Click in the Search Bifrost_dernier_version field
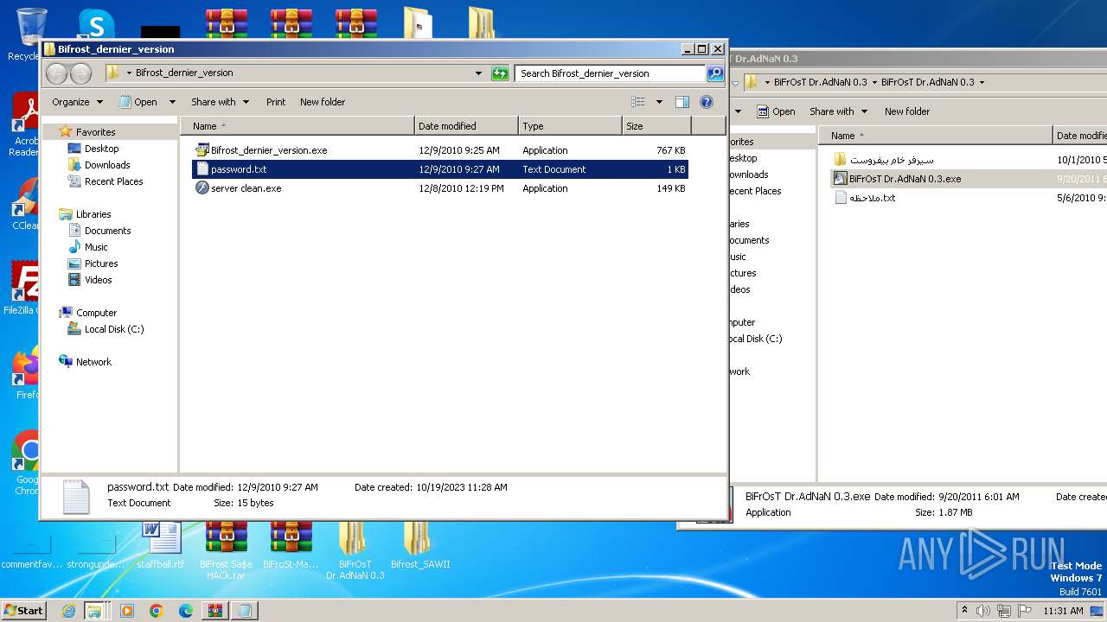 (x=610, y=73)
